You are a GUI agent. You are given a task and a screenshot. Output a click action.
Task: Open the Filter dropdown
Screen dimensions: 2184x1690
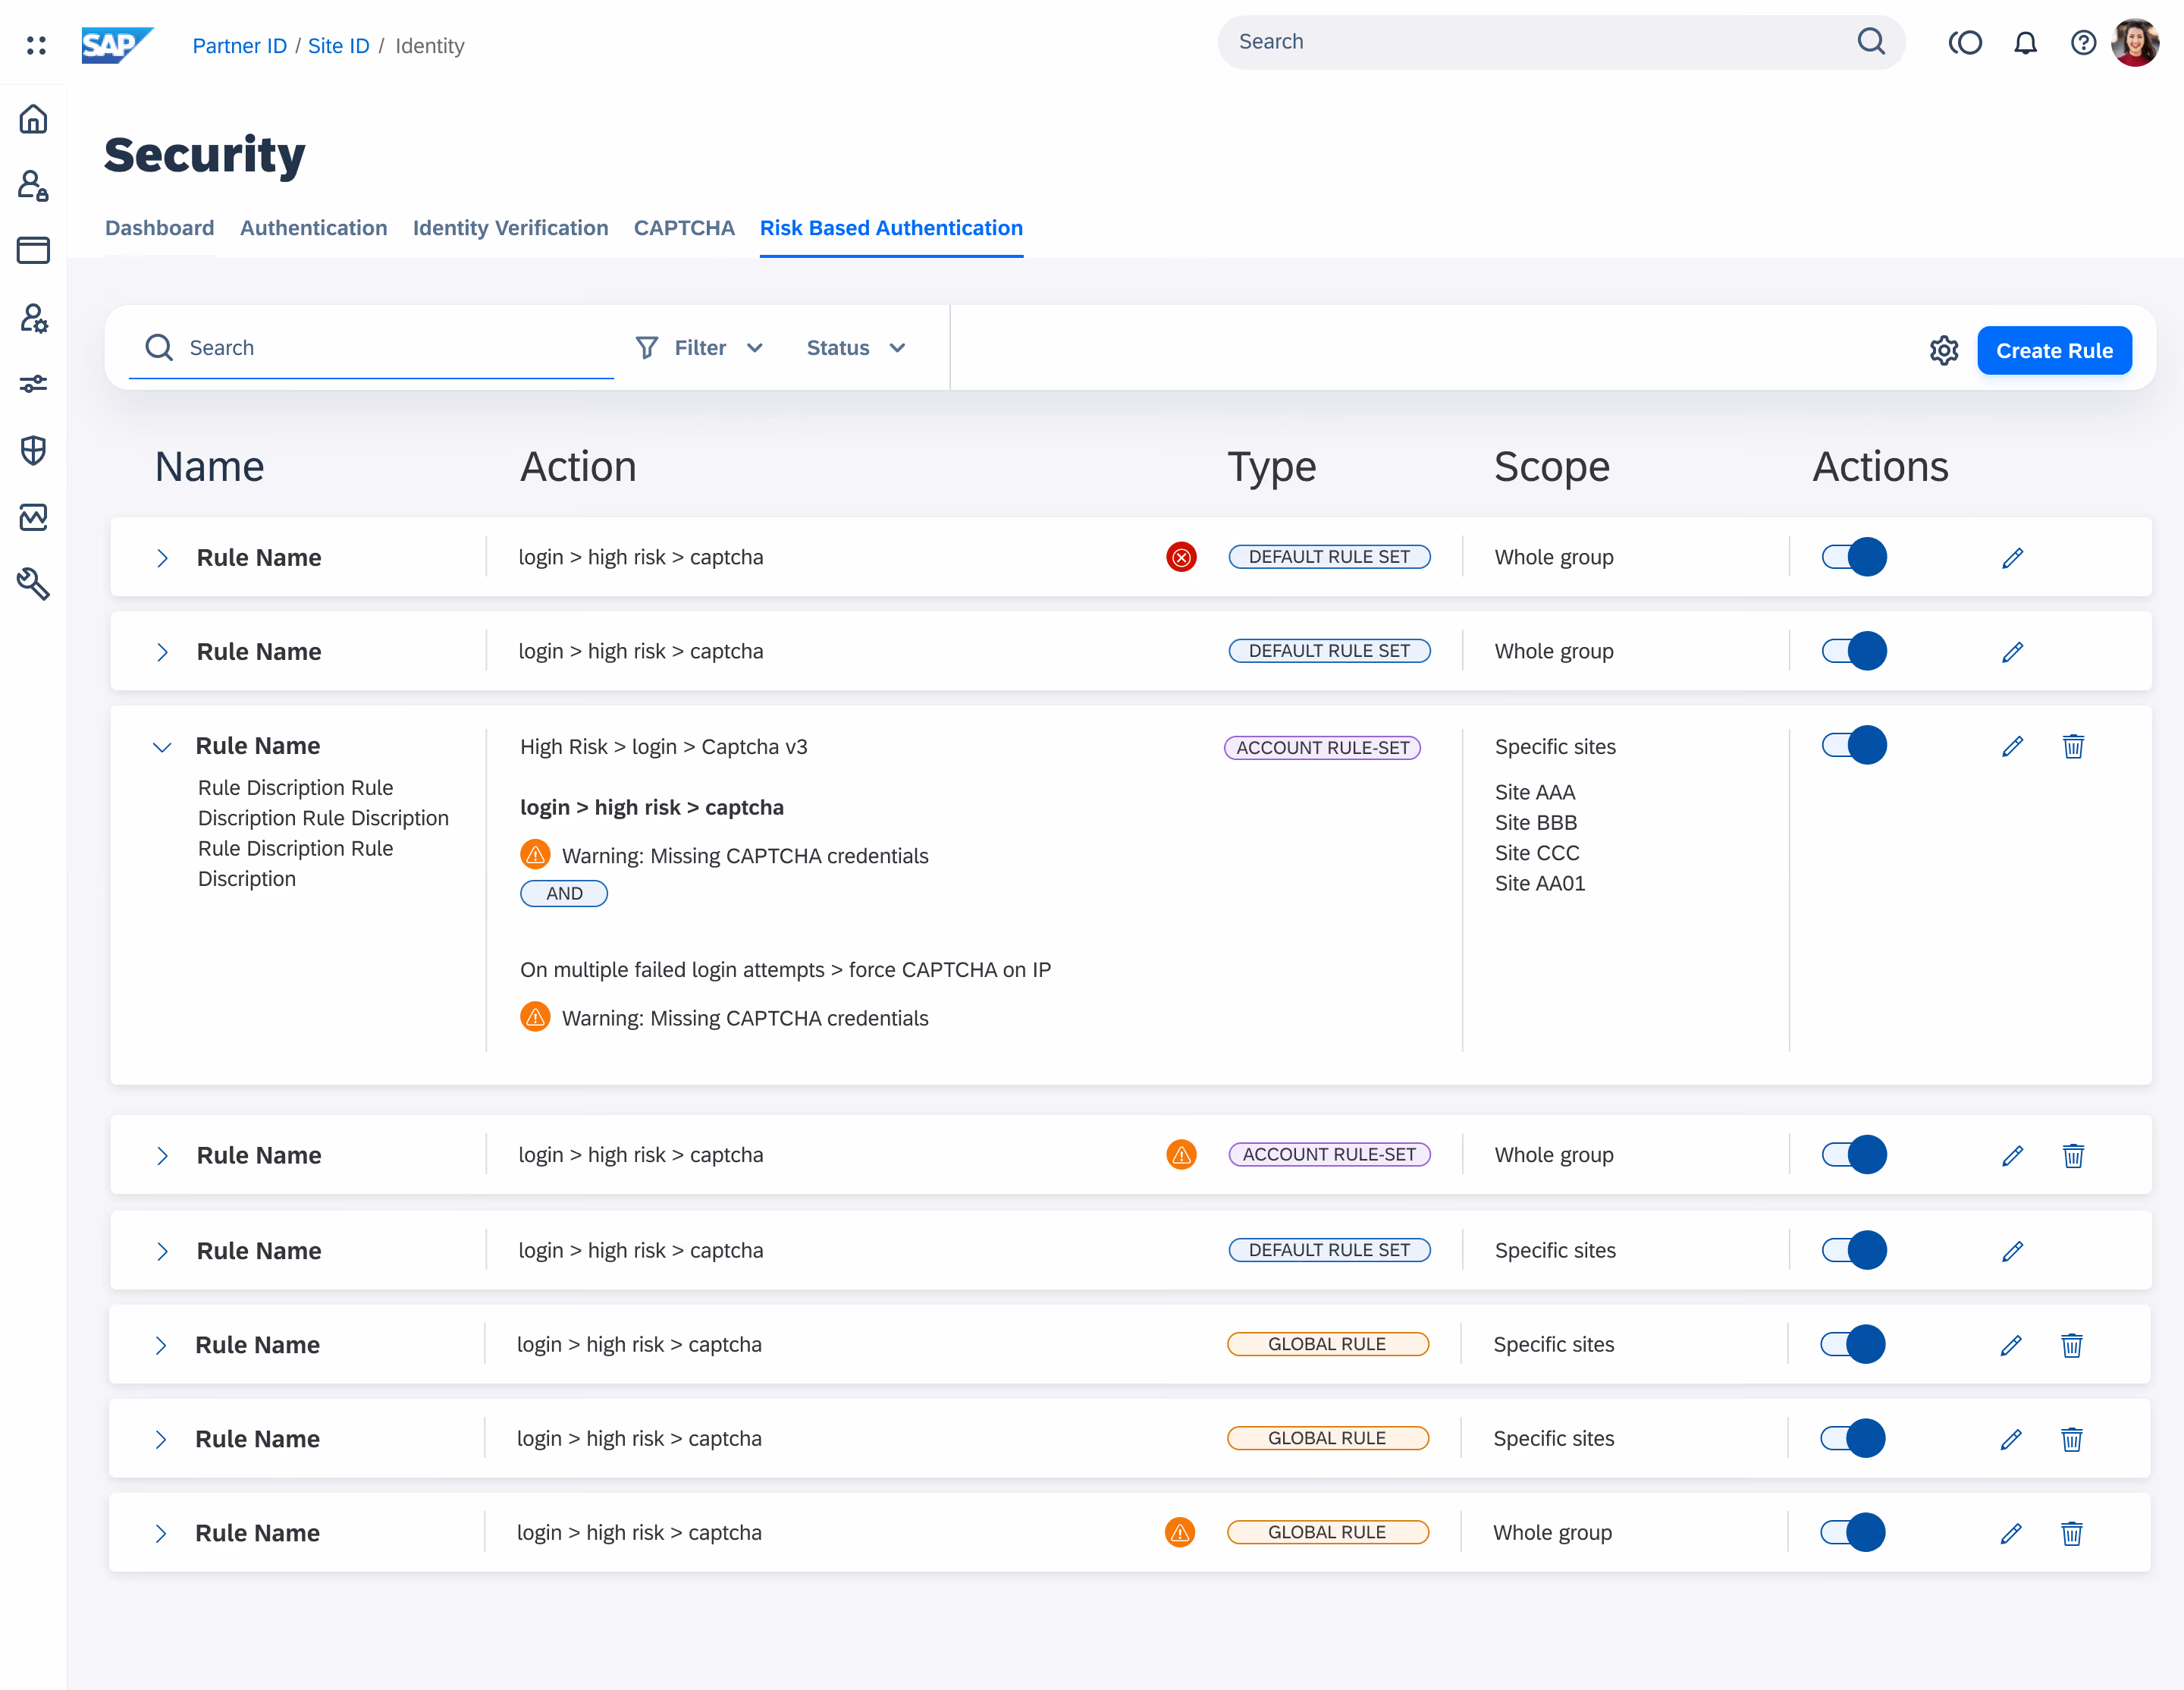(700, 348)
